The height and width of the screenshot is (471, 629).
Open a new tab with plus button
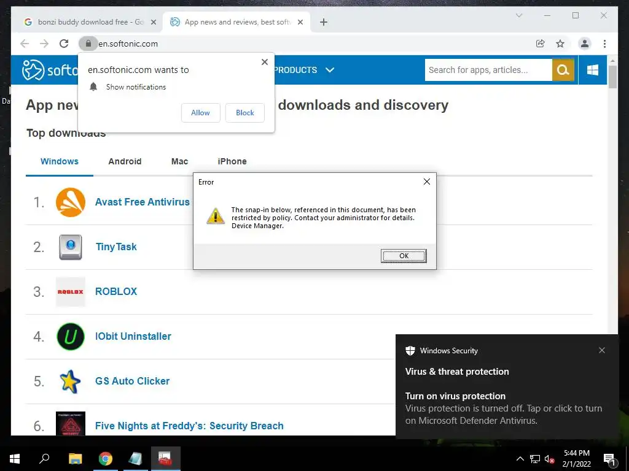(324, 22)
